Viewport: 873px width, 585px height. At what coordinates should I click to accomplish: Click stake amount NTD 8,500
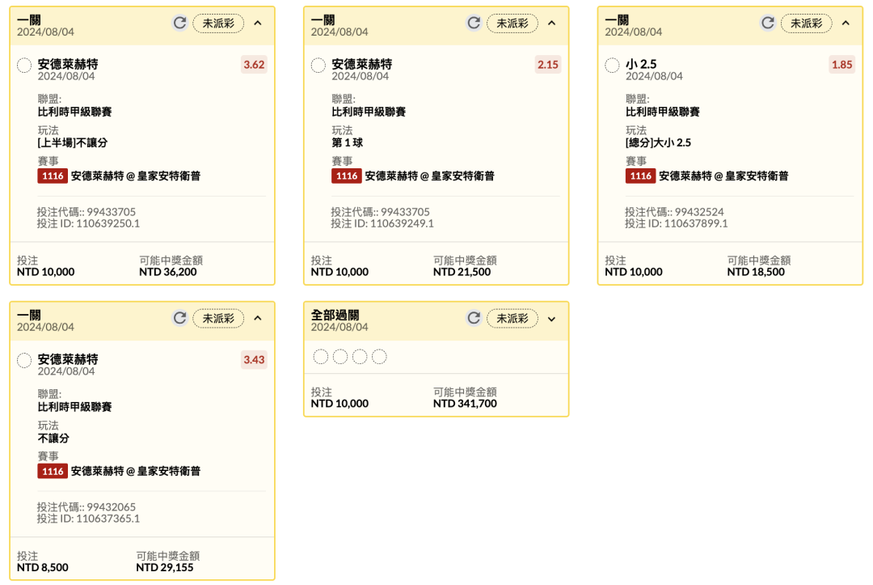[42, 567]
